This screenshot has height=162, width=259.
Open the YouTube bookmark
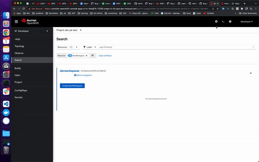(209, 13)
